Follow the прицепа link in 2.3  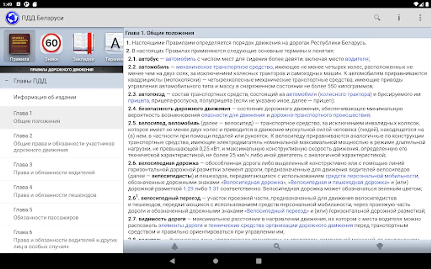pyautogui.click(x=138, y=101)
